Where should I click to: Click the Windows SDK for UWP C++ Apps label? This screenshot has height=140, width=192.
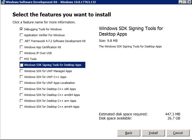tap(45, 77)
